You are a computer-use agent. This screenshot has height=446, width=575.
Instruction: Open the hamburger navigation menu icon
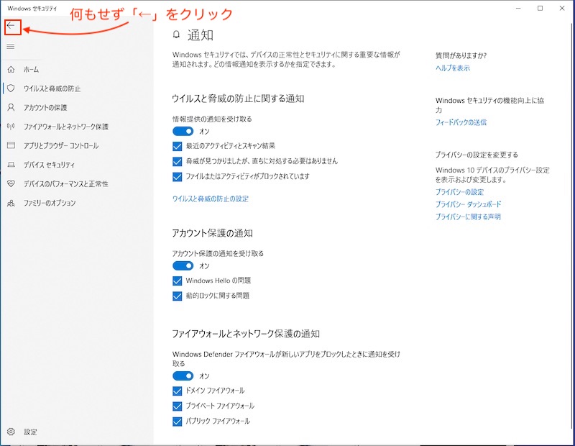click(x=11, y=46)
